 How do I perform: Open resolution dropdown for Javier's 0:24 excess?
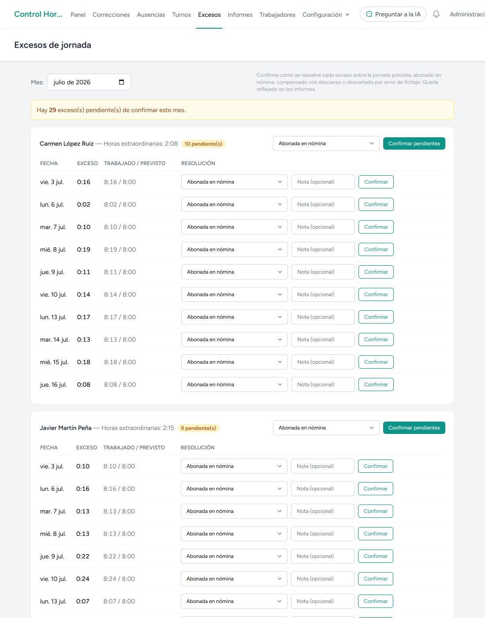(234, 579)
